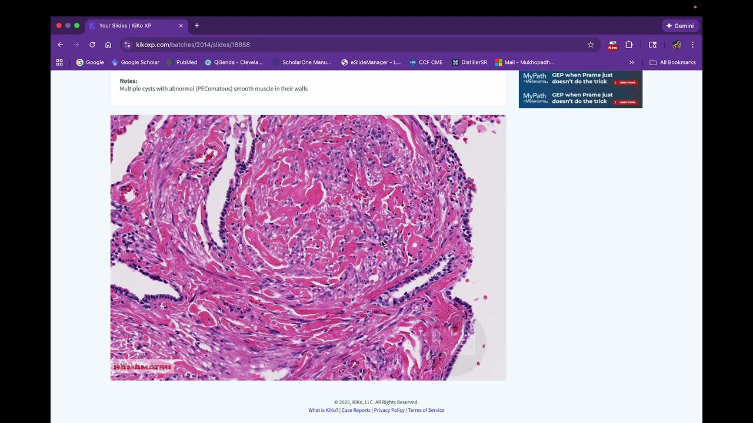Expand the hidden bookmarks chevron

[632, 62]
